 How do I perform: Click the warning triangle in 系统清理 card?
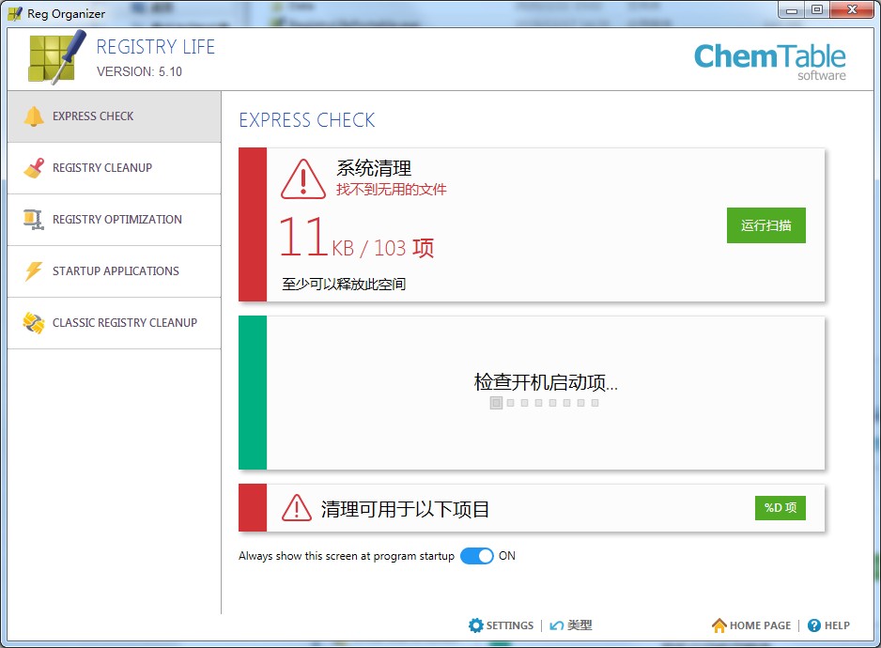303,179
